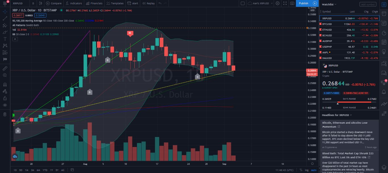Select the 1Y time range tab
388x173 pixels.
click(51, 170)
